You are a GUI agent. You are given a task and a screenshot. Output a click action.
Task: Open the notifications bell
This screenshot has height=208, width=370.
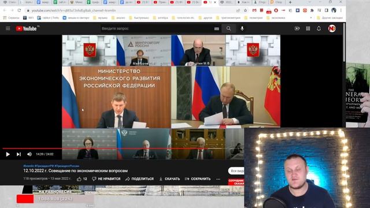point(319,28)
